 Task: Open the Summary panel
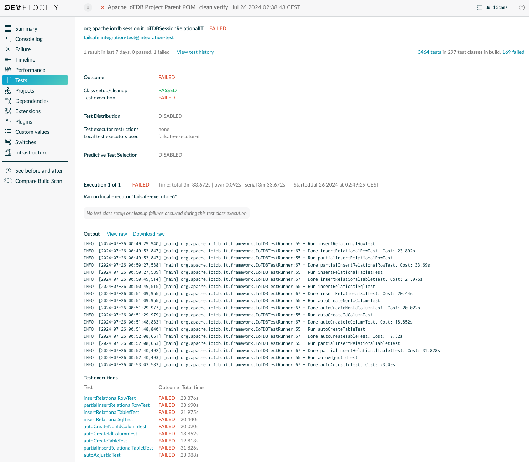point(26,28)
